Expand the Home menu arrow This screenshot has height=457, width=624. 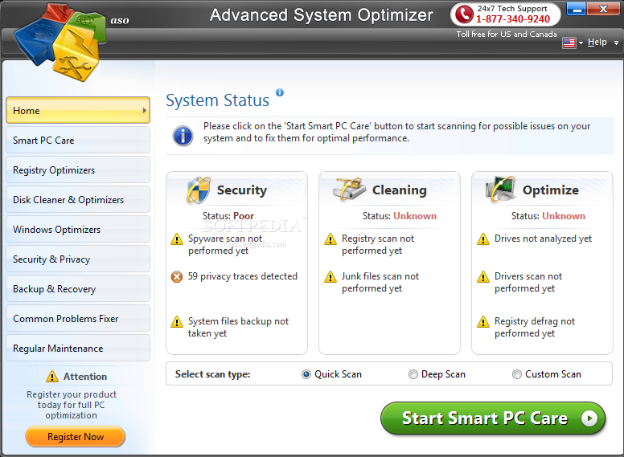145,111
